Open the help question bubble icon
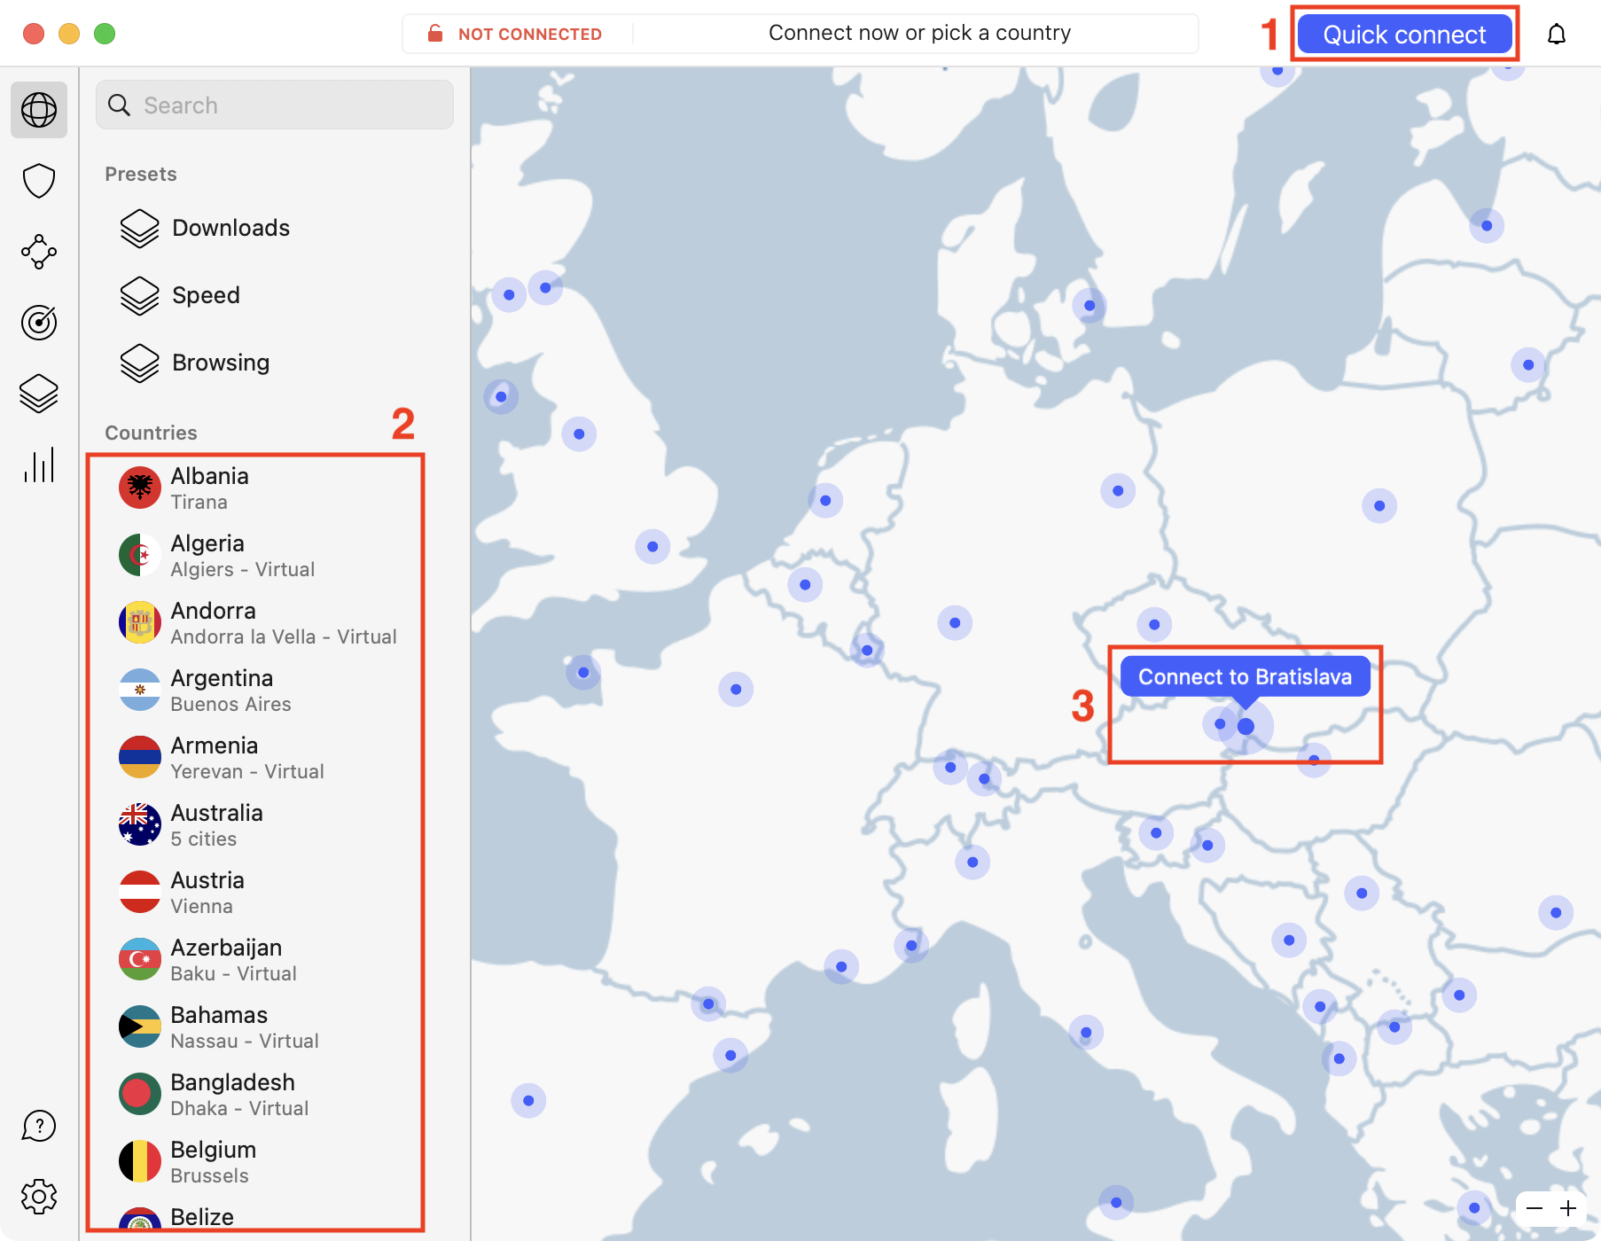This screenshot has height=1241, width=1601. (39, 1126)
